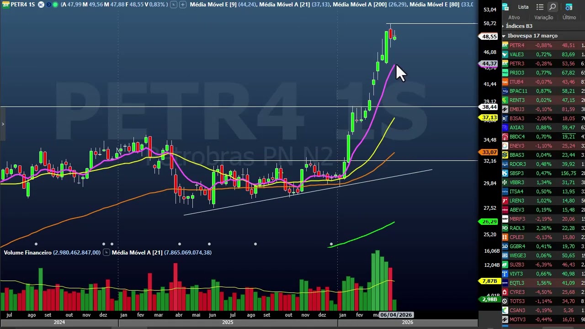Click the magnifier search icon
Screen dimensions: 585x329
[x=553, y=7]
